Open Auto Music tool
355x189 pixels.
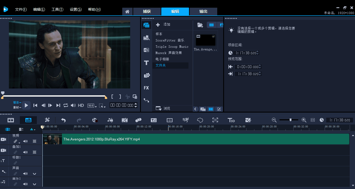125,120
